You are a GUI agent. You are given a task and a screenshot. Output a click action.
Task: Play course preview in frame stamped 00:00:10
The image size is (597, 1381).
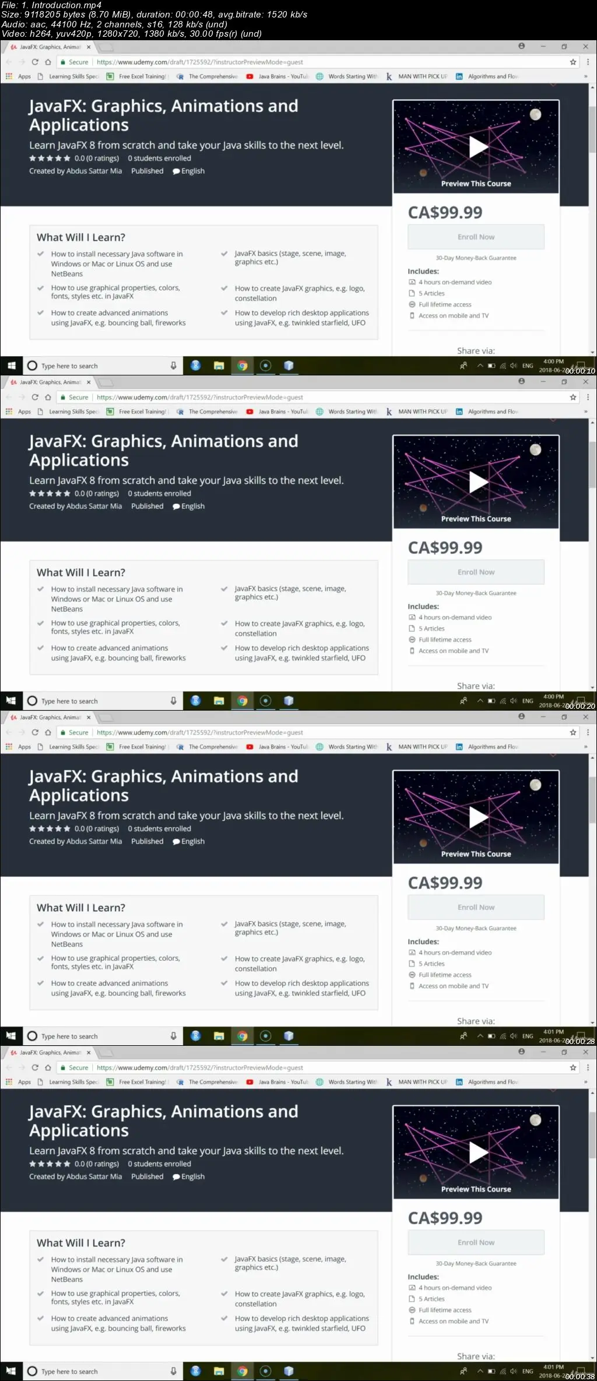click(x=478, y=147)
